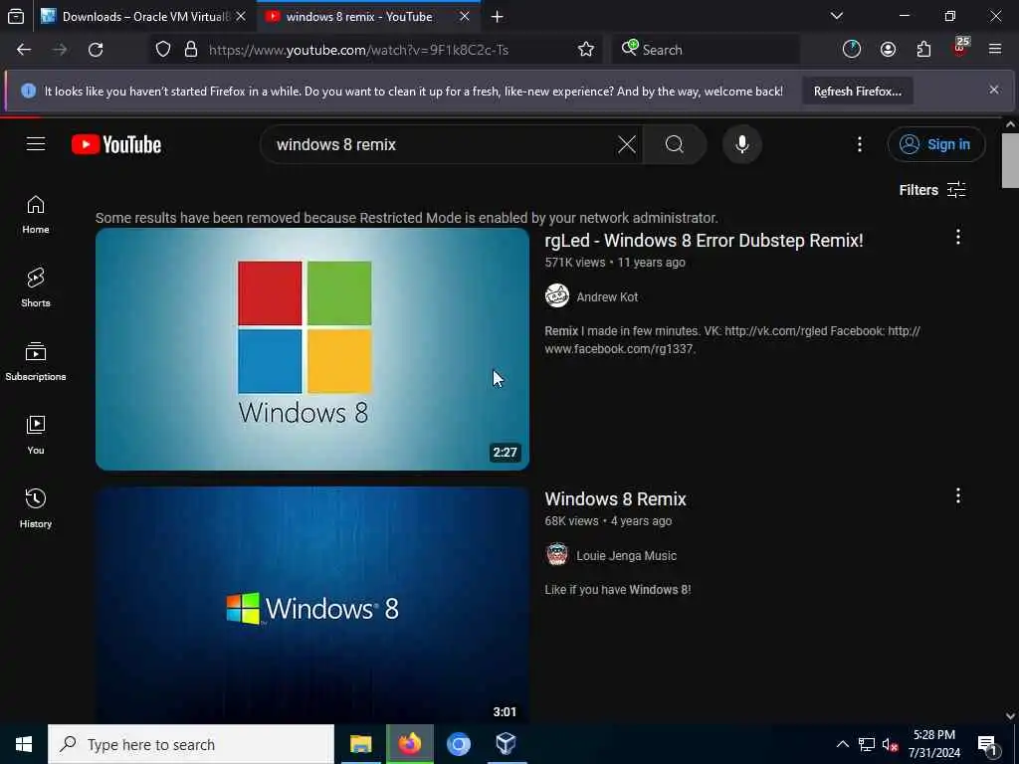Open the Windows Start menu
This screenshot has width=1019, height=764.
pos(24,744)
